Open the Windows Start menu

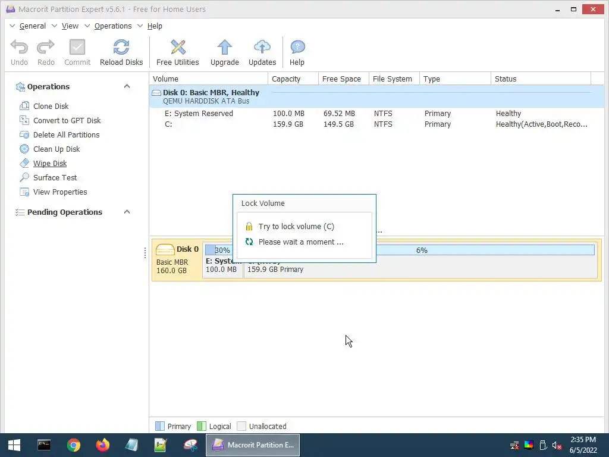[14, 445]
